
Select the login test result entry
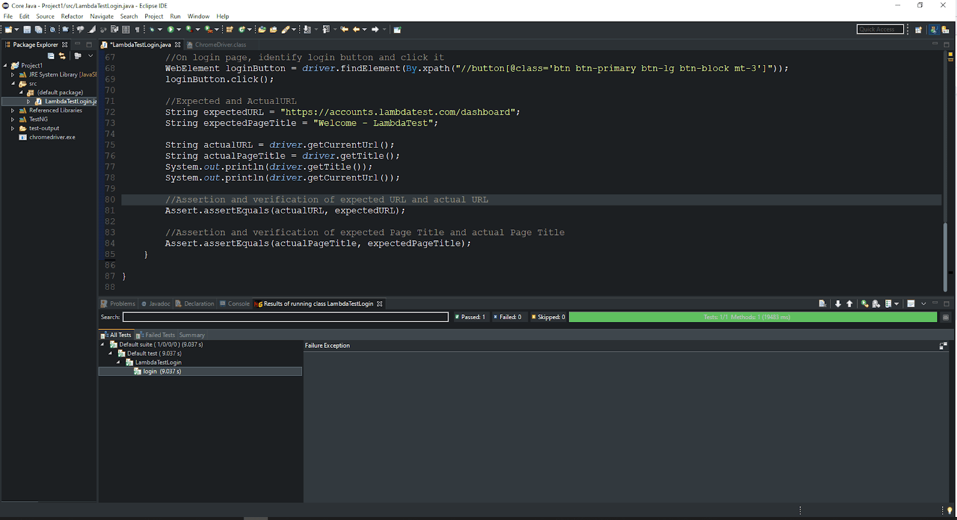pyautogui.click(x=150, y=372)
